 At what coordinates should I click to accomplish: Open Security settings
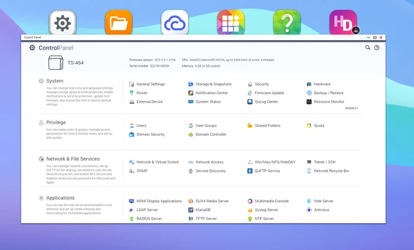tap(258, 84)
